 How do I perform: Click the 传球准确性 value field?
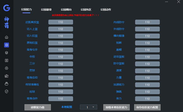coord(61,85)
